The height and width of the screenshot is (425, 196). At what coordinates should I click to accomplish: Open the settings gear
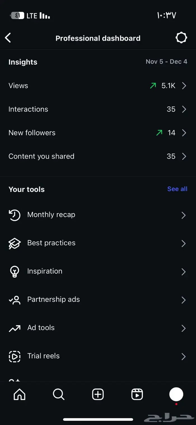[x=181, y=37]
